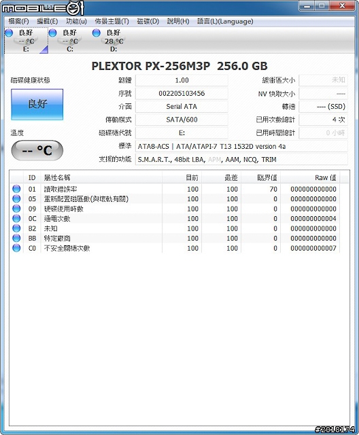
Task: Select attribute name 讀取錯誤率
Action: pyautogui.click(x=61, y=189)
